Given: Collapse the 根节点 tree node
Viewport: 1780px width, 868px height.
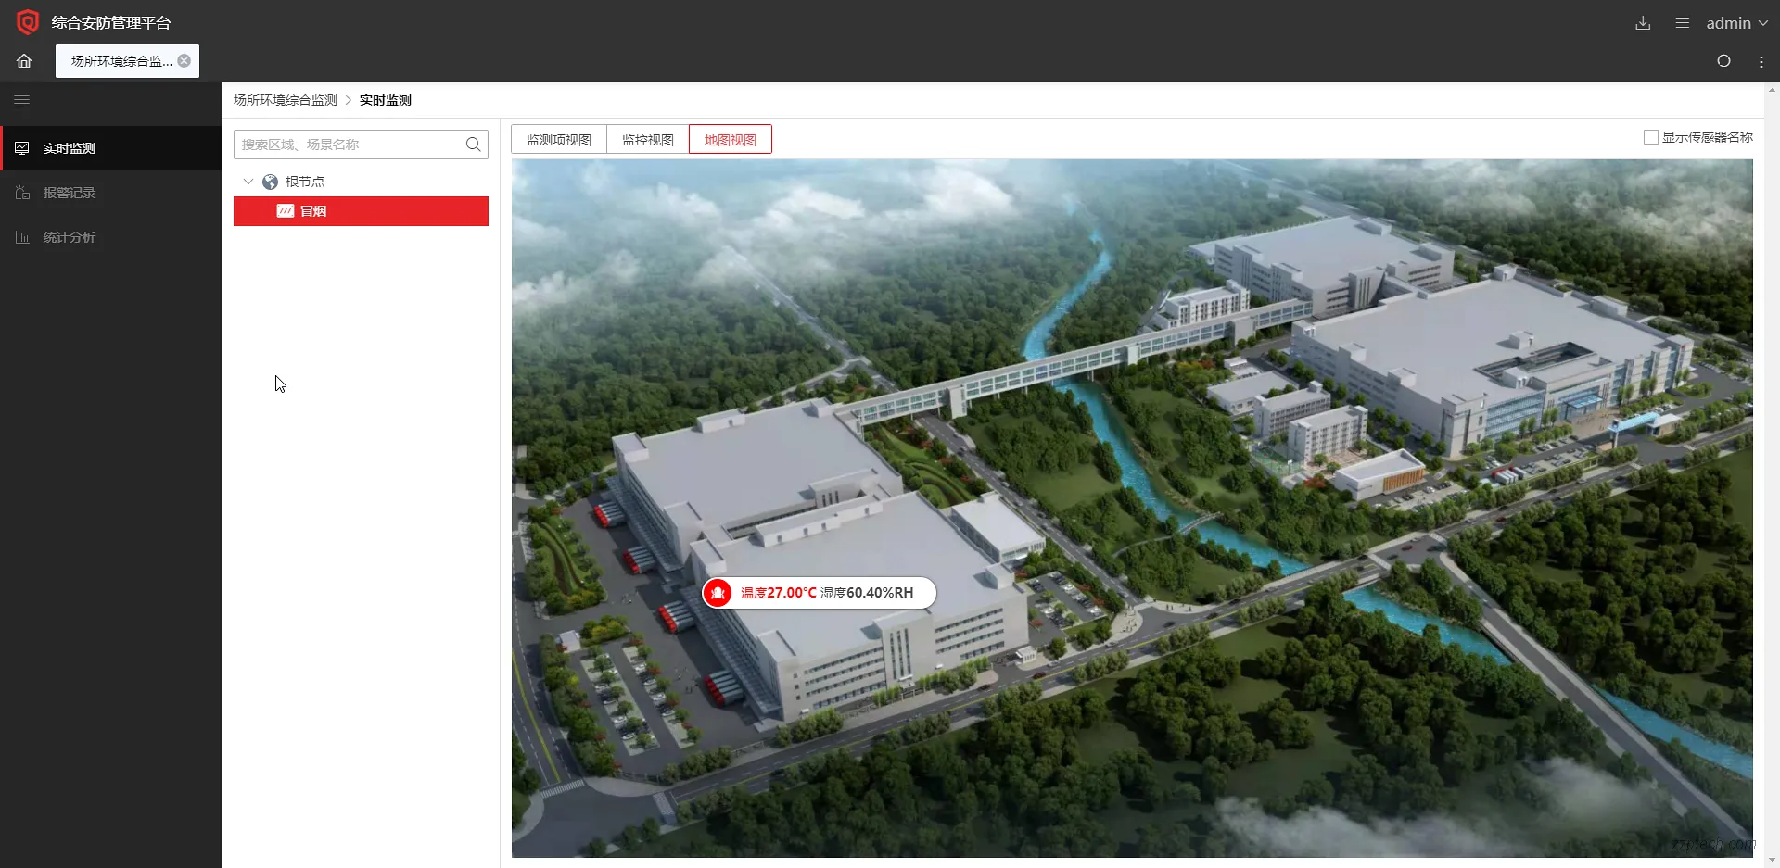Looking at the screenshot, I should point(247,182).
